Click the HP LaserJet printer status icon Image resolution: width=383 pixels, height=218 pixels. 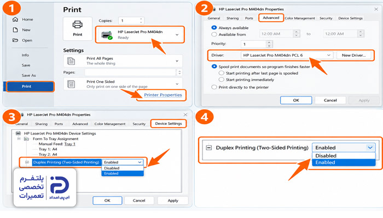pos(107,35)
